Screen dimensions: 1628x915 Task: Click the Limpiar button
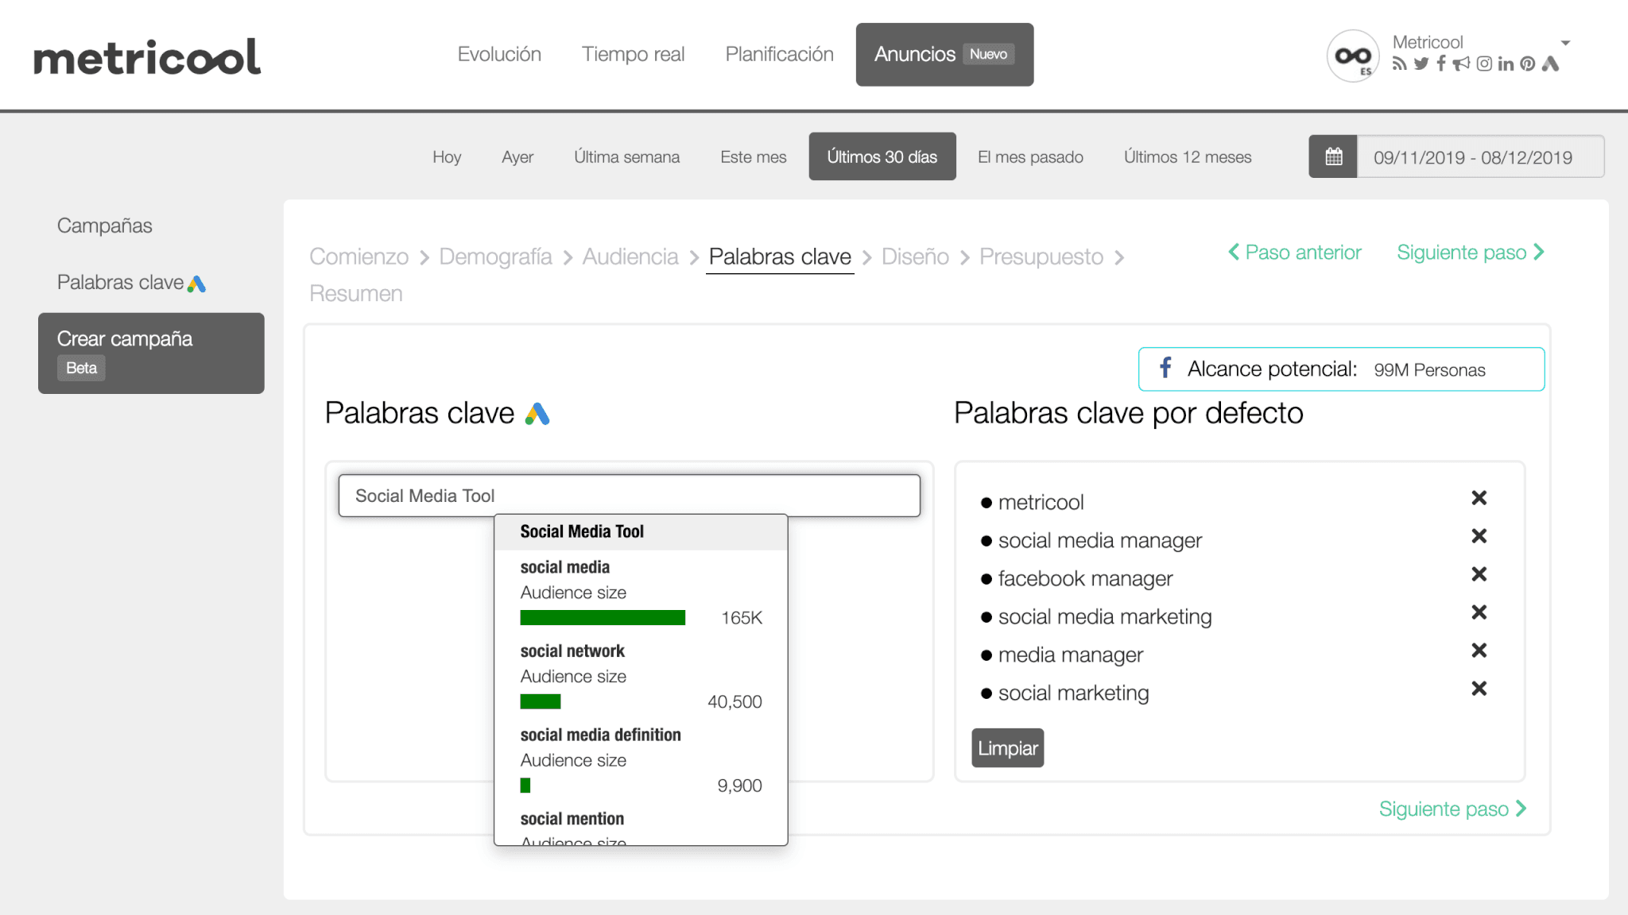(x=1007, y=748)
